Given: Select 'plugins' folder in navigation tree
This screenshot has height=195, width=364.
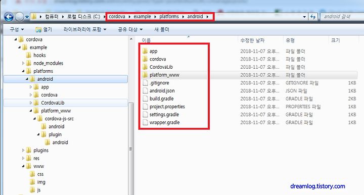Looking at the screenshot, I should pyautogui.click(x=37, y=150).
